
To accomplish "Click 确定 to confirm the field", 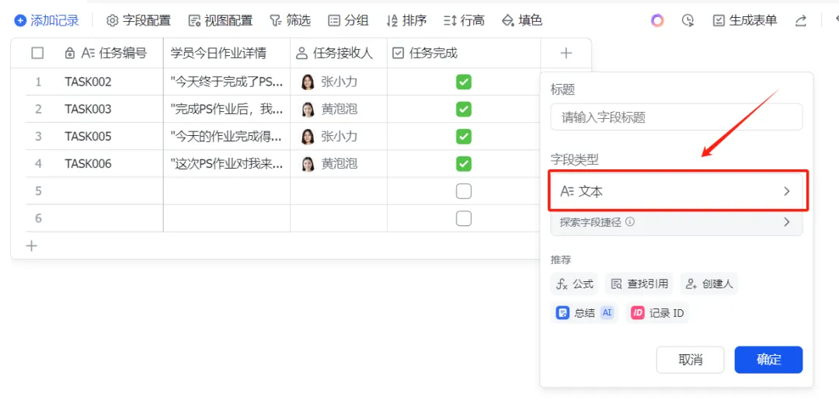I will 768,360.
